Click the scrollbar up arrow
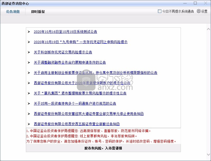Screen dimensions: 211x161 [x=208, y=29]
